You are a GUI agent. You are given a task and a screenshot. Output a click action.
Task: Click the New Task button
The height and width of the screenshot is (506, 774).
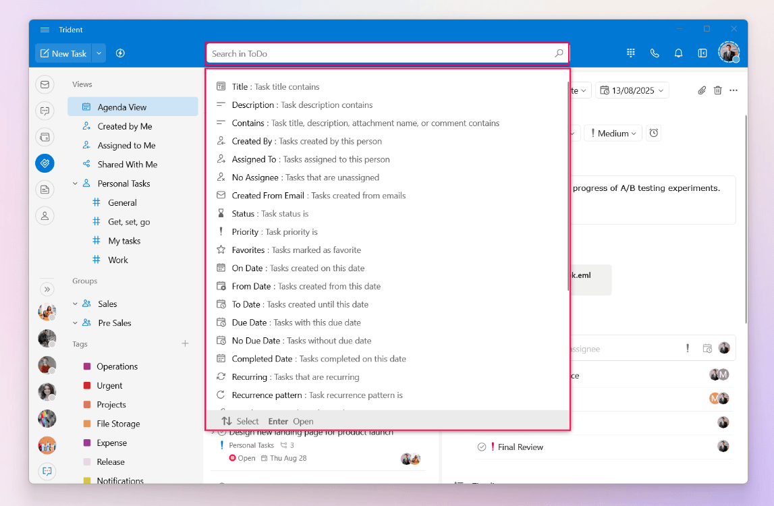click(63, 53)
